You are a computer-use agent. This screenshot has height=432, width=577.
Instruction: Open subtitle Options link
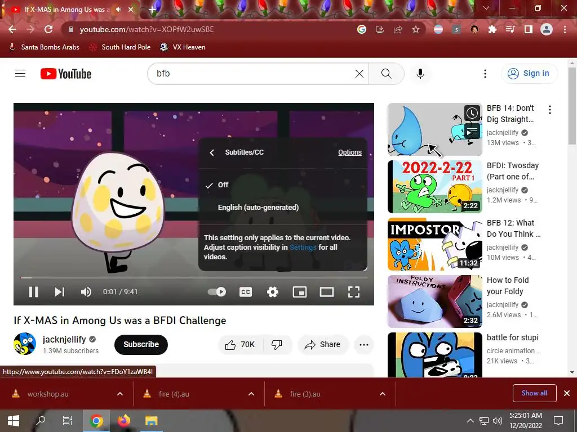tap(350, 152)
